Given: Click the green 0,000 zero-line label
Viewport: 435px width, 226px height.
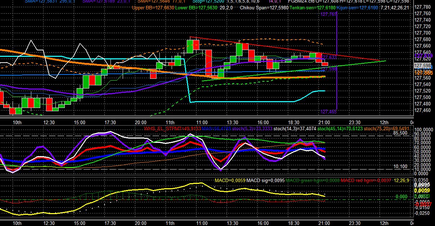Looking at the screenshot, I should point(402,197).
